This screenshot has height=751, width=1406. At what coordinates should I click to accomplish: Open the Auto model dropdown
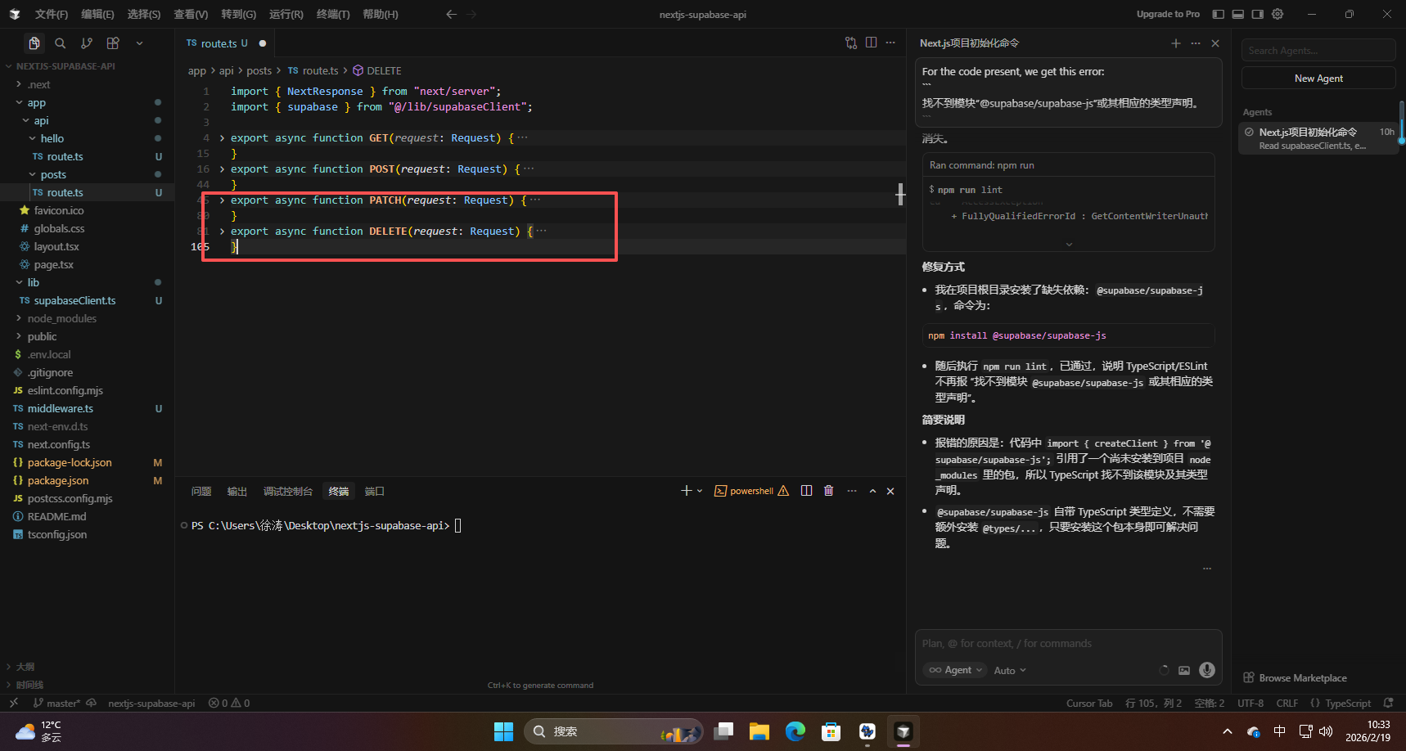(1010, 671)
